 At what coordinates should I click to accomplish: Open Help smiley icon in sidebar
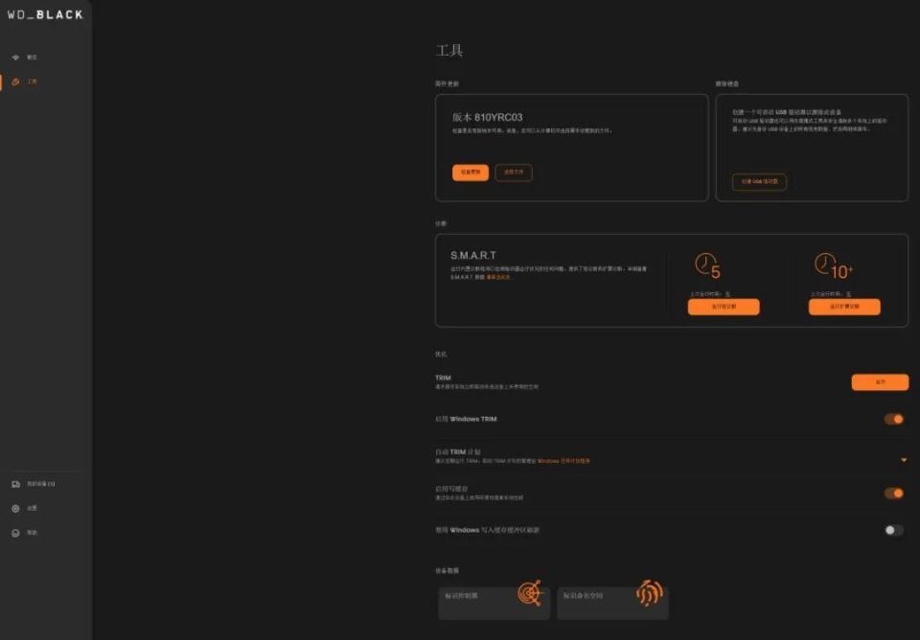tap(16, 533)
